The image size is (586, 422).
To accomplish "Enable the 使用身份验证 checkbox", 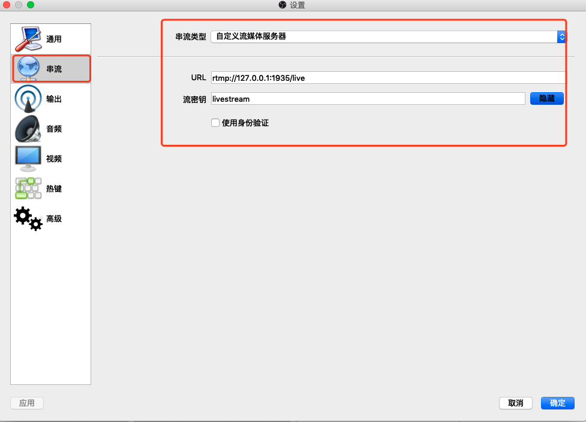I will [x=215, y=123].
